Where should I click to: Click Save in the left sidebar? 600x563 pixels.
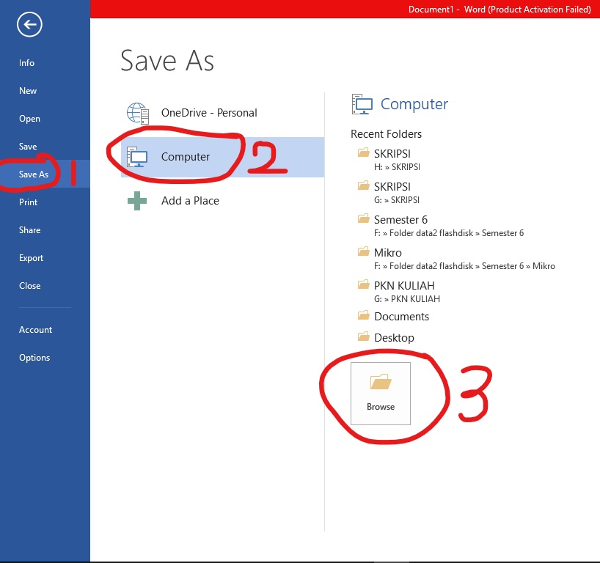(28, 147)
